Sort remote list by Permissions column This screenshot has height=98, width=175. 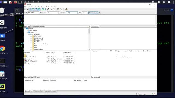click(138, 51)
